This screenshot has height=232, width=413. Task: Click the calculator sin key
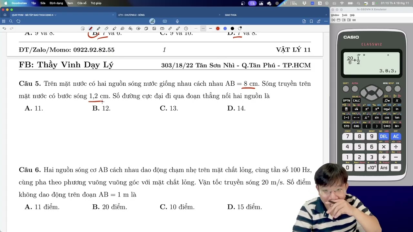pyautogui.click(x=377, y=118)
